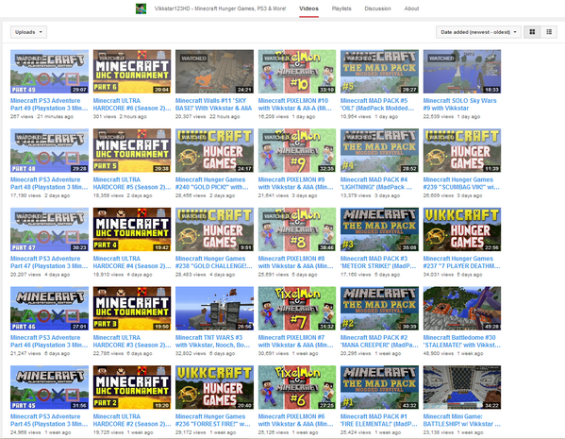Image resolution: width=565 pixels, height=439 pixels.
Task: Play the Mad Pack #1 thumbnail (43:32)
Action: tap(379, 387)
